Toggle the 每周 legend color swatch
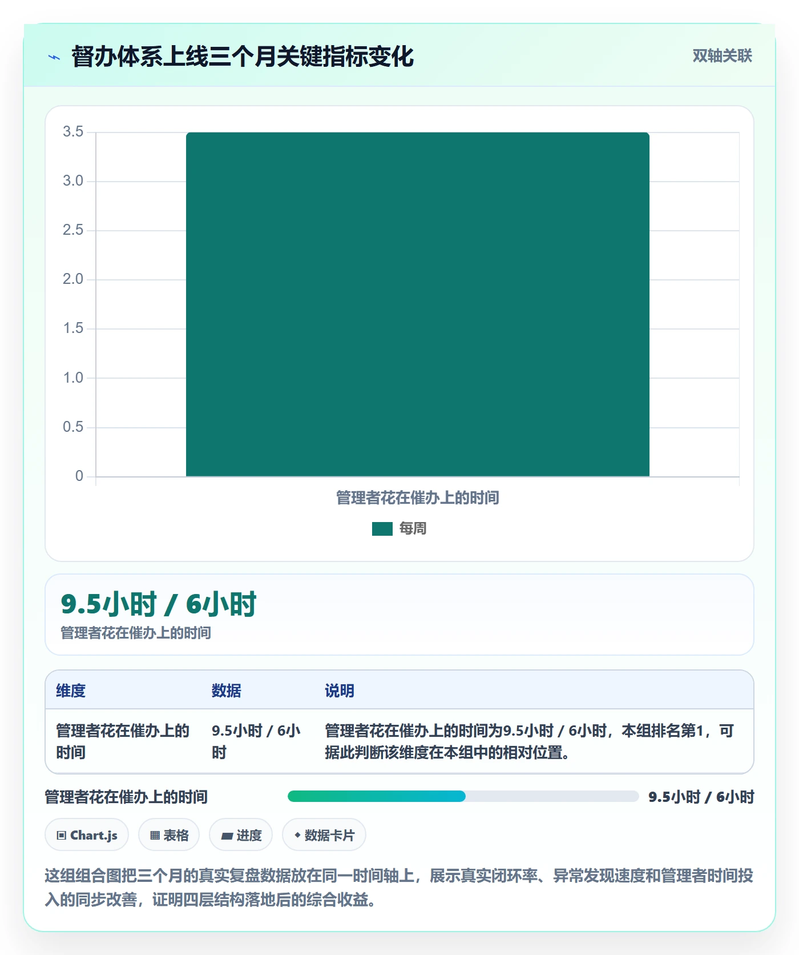 tap(382, 529)
